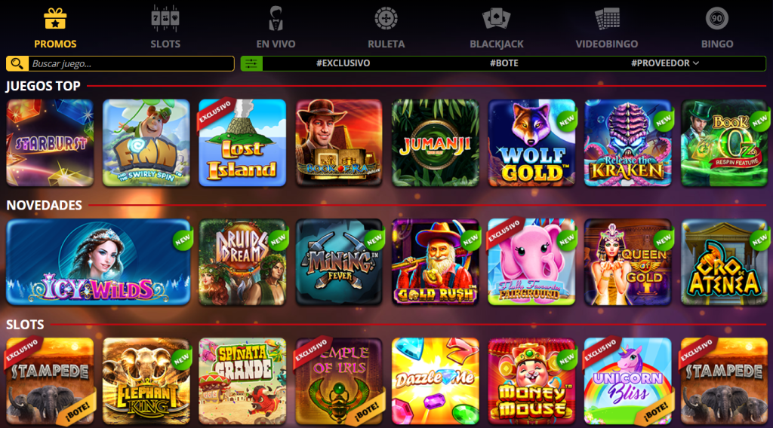Open the Queen of Gold game
Viewport: 773px width, 428px height.
point(627,262)
